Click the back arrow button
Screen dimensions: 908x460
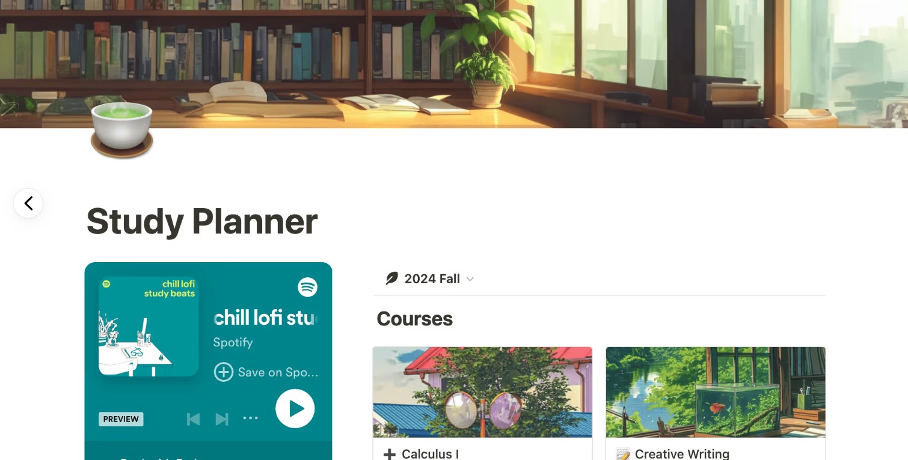(28, 203)
